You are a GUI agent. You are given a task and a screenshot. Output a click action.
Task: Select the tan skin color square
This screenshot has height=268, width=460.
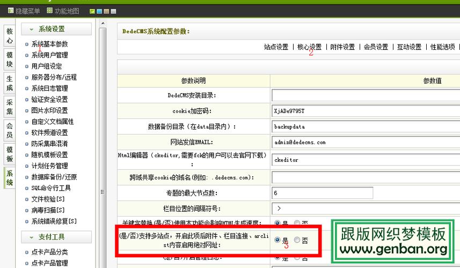point(106,11)
